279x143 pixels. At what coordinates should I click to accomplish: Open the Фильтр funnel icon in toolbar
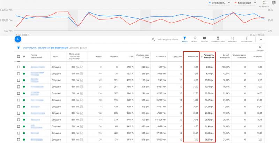pos(185,39)
